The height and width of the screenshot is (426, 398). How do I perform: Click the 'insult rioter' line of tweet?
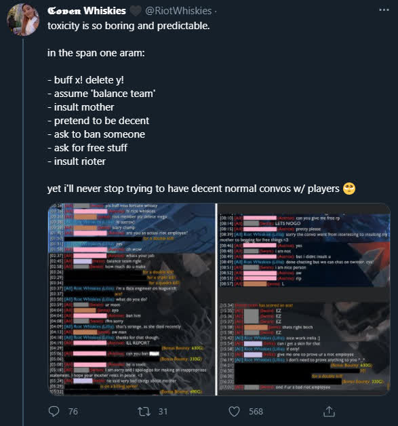[77, 161]
